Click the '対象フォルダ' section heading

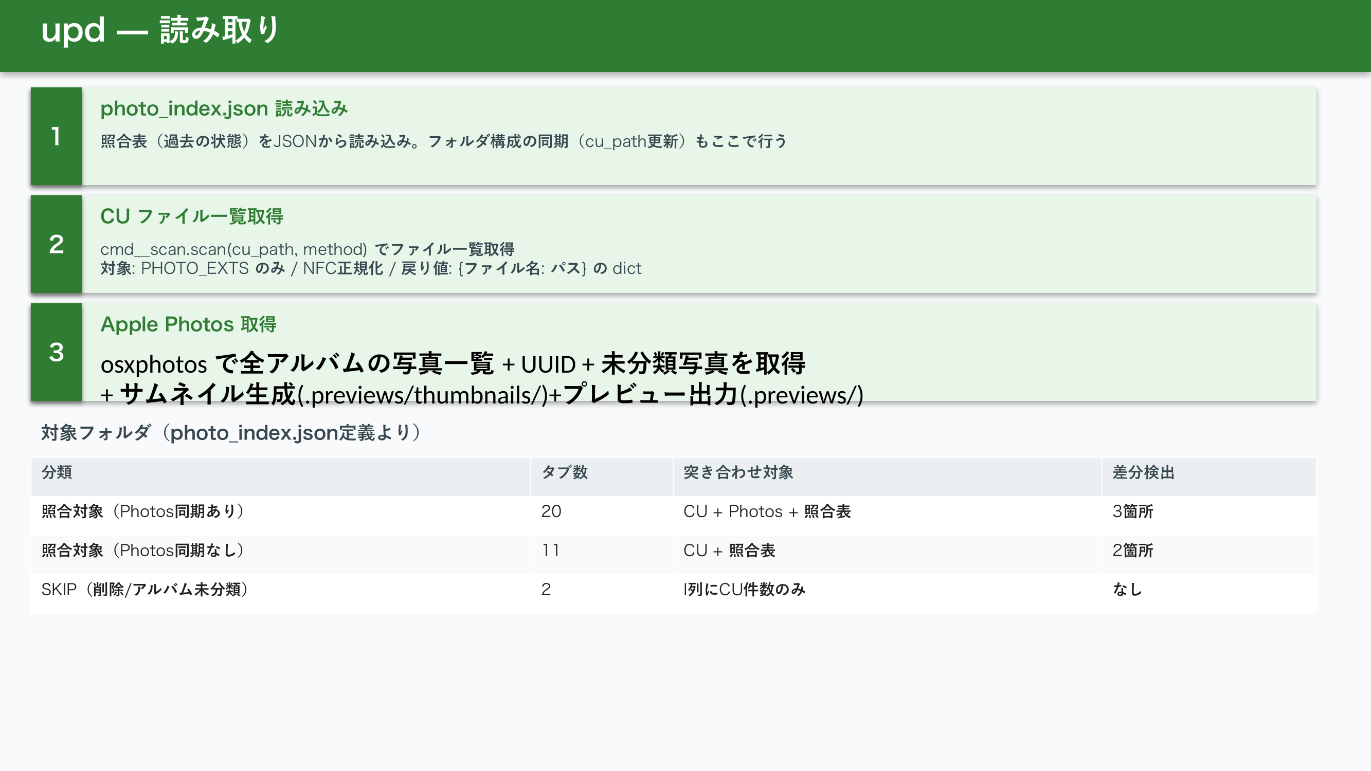click(x=230, y=433)
